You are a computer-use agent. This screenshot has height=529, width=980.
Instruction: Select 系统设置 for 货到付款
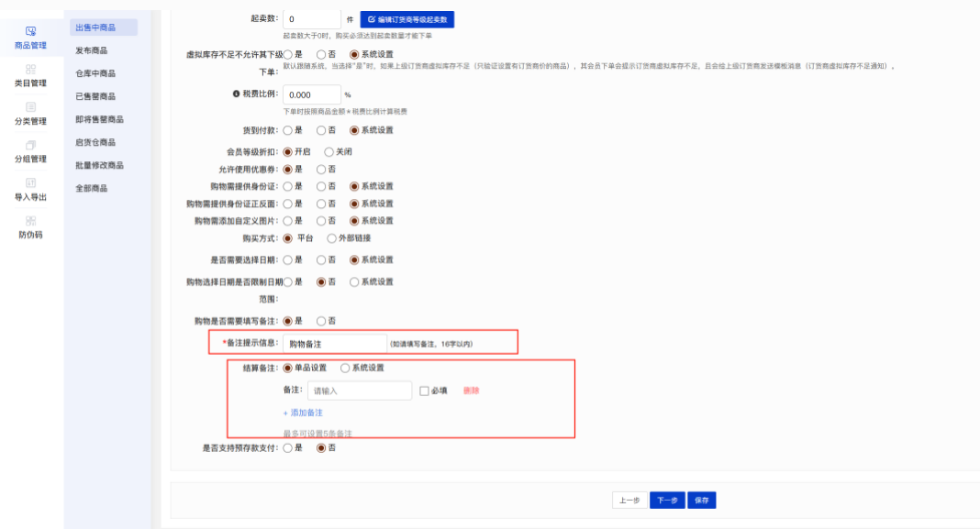coord(354,130)
